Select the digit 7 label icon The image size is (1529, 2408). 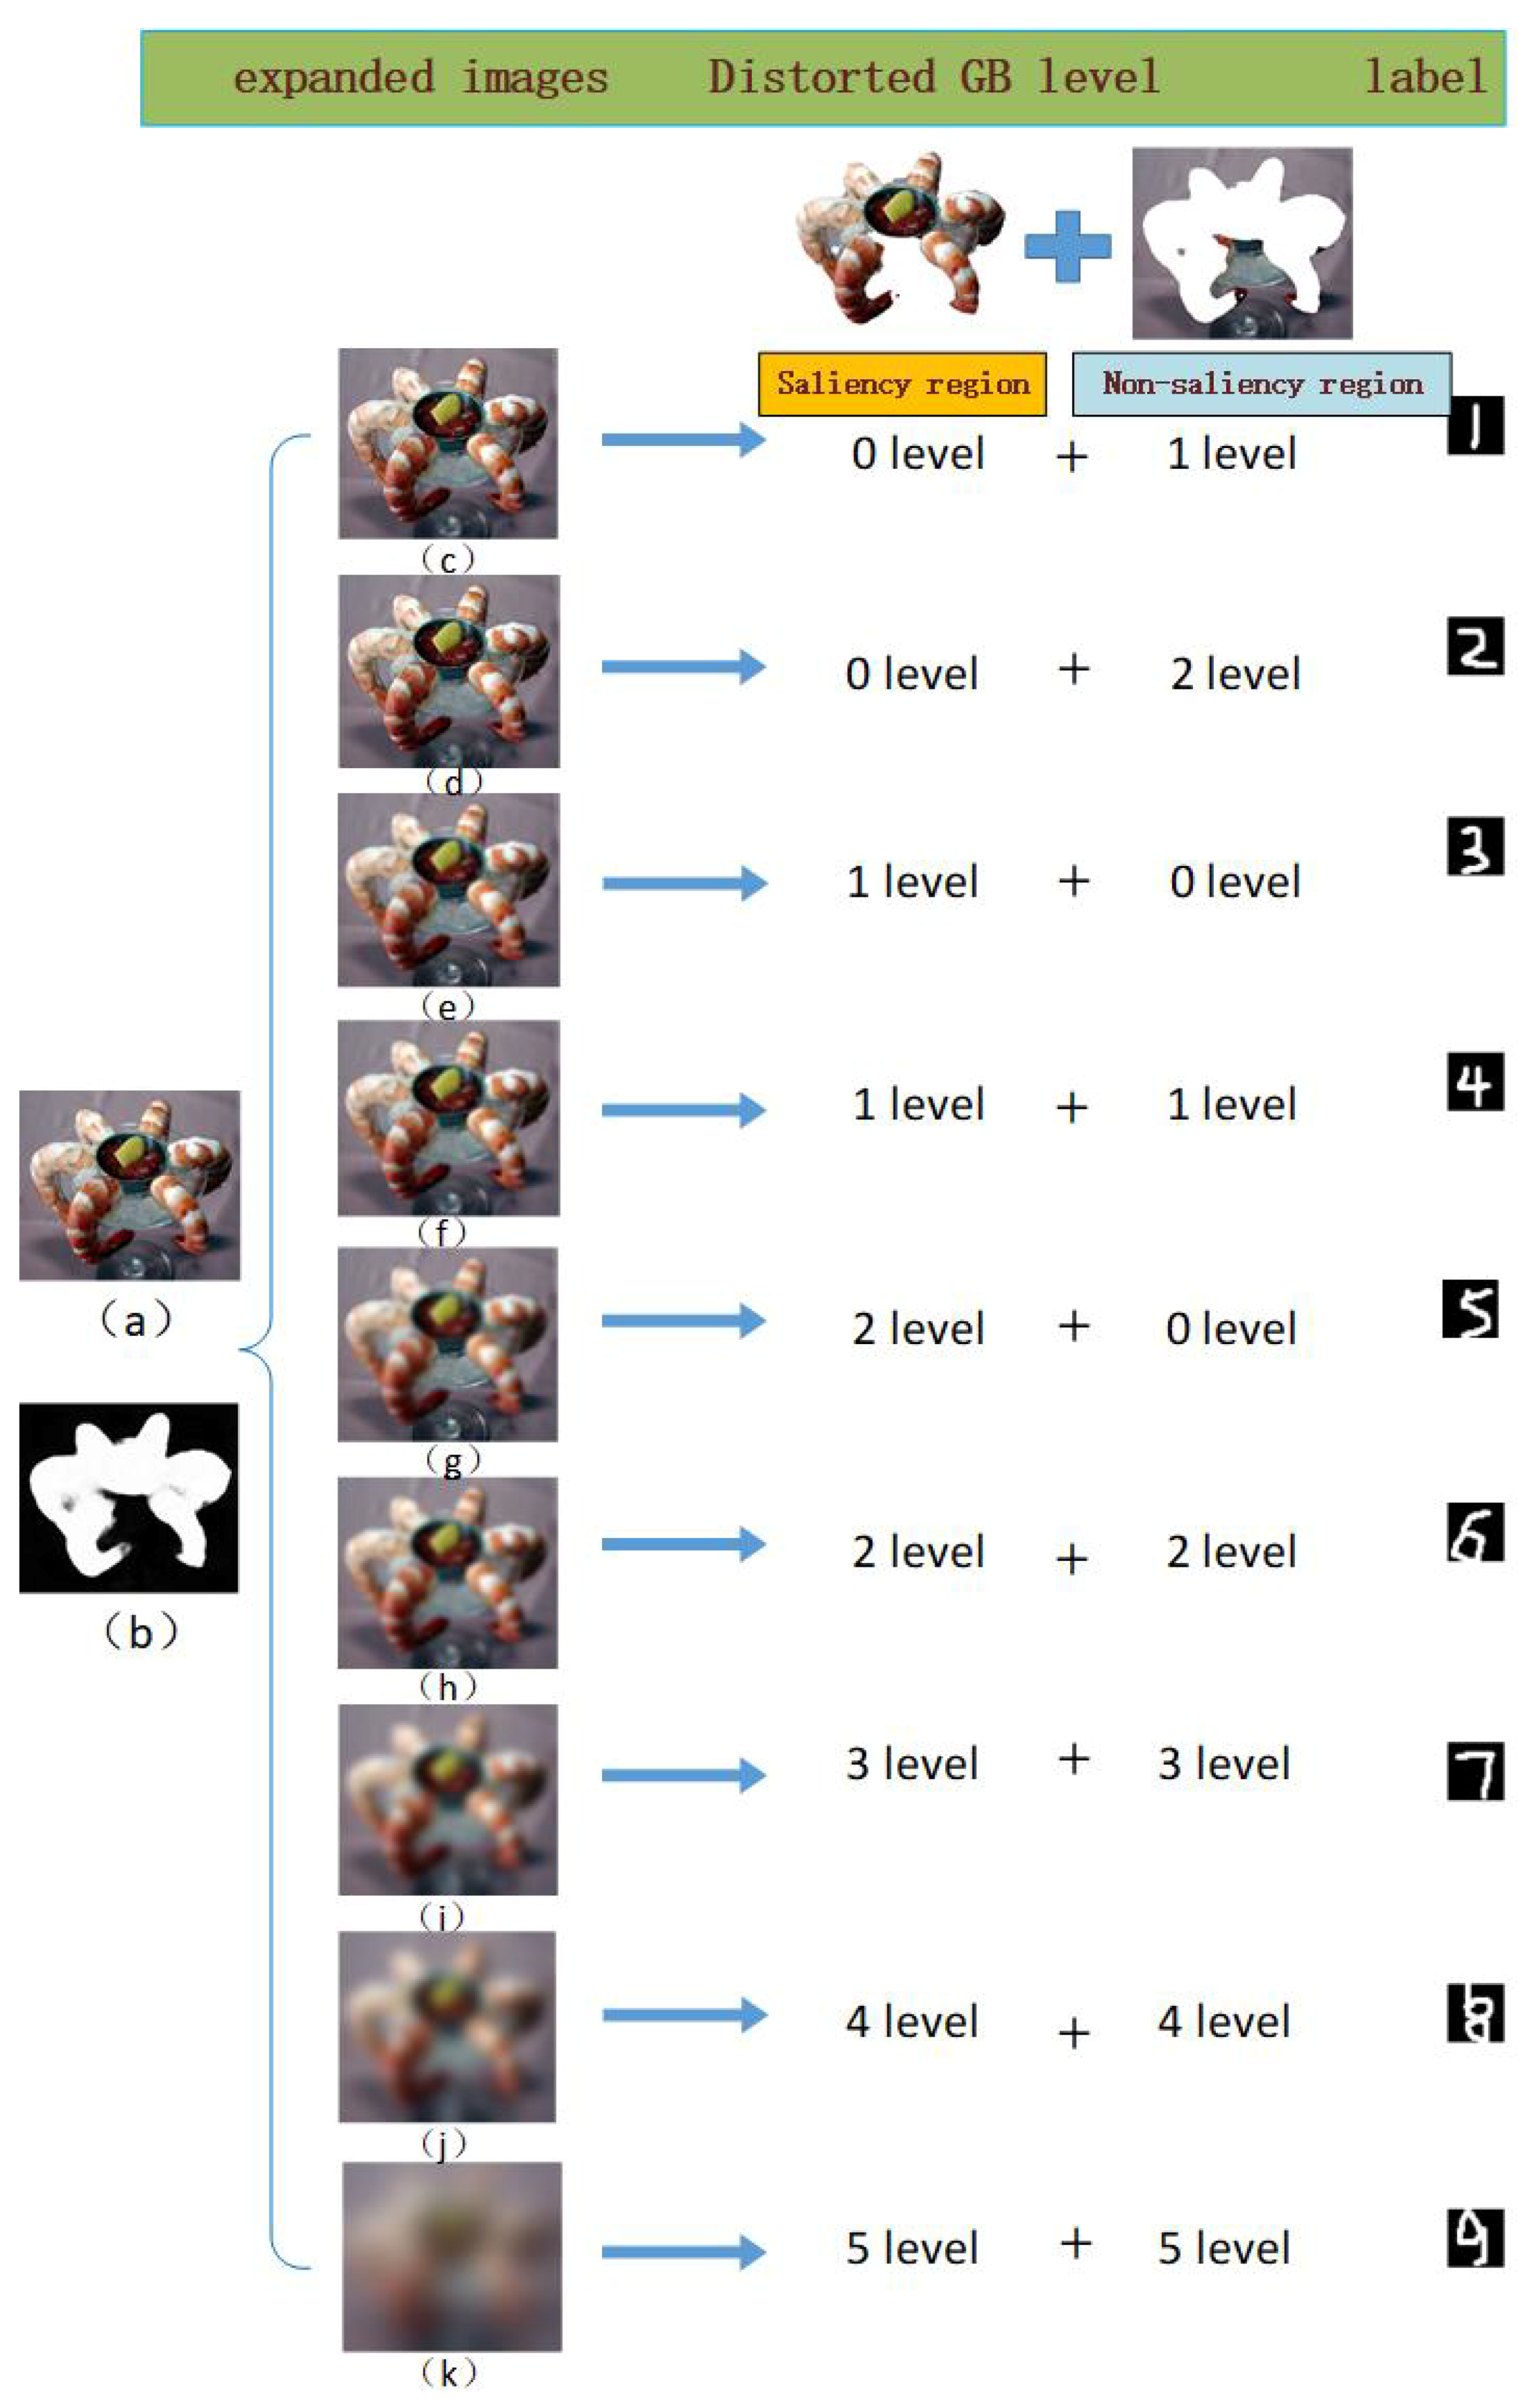tap(1476, 1771)
